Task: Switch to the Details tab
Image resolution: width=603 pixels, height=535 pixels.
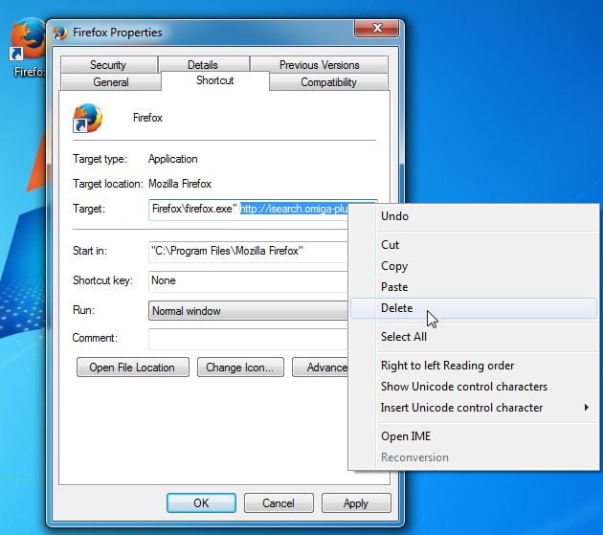Action: click(203, 65)
